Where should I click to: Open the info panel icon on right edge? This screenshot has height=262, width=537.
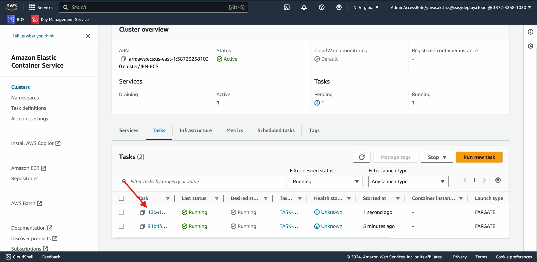click(x=531, y=32)
